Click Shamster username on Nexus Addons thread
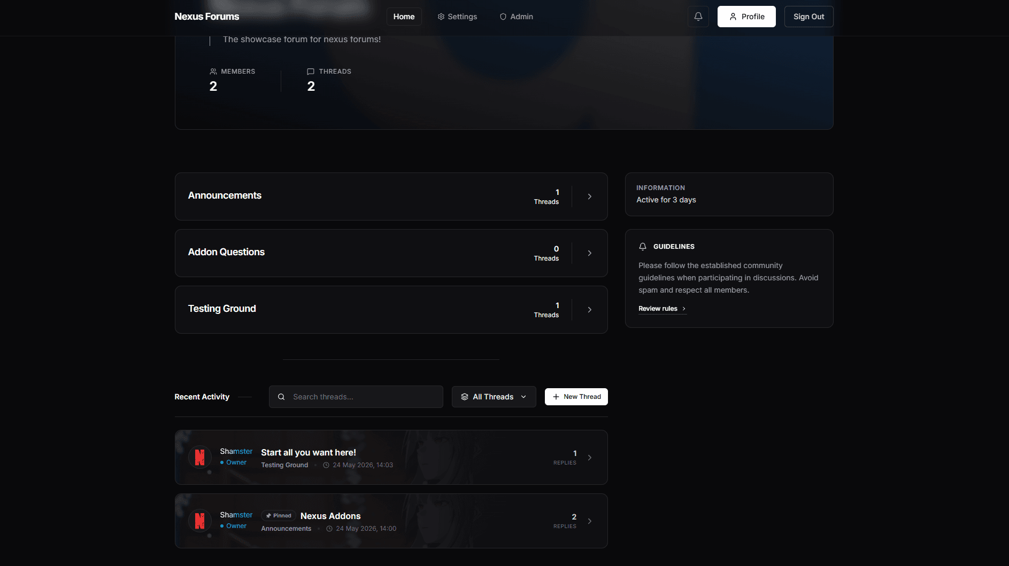This screenshot has width=1009, height=566. (236, 515)
